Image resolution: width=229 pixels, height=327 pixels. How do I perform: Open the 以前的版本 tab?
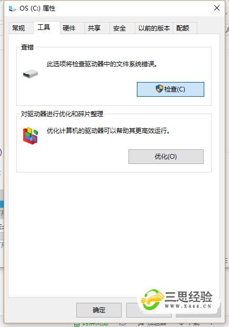point(154,28)
